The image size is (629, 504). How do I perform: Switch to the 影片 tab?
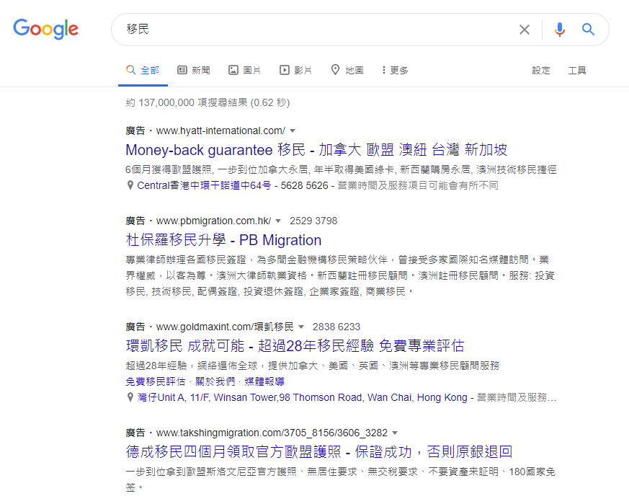295,70
